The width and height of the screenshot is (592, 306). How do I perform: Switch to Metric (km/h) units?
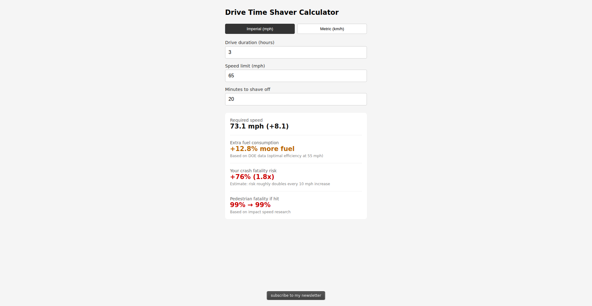(x=332, y=29)
